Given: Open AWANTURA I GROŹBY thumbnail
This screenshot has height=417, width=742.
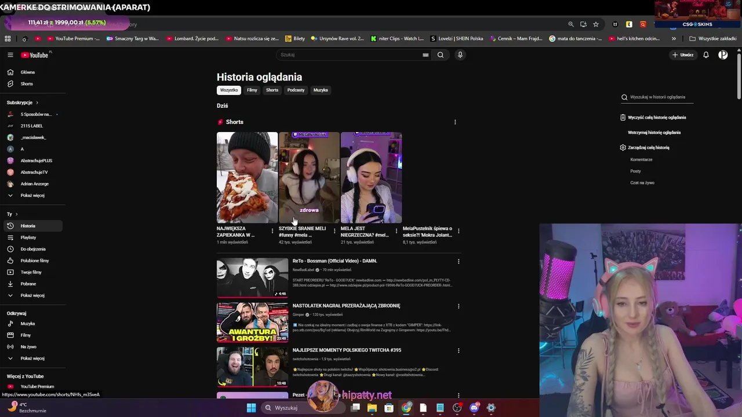Looking at the screenshot, I should pos(252,323).
